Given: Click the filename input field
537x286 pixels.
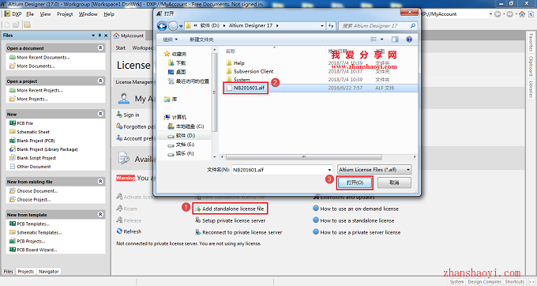Looking at the screenshot, I should click(x=279, y=170).
